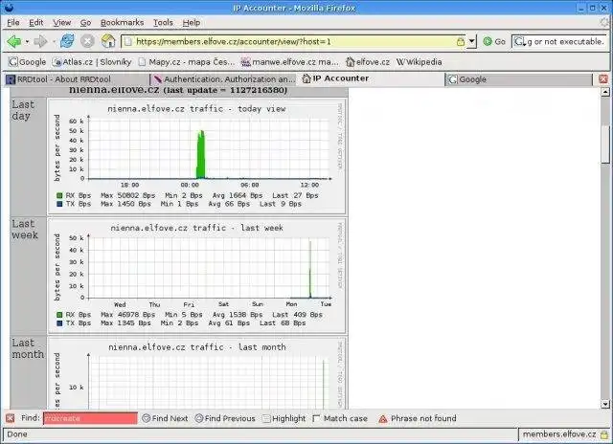
Task: Open the search engine selector dropdown
Action: (519, 41)
